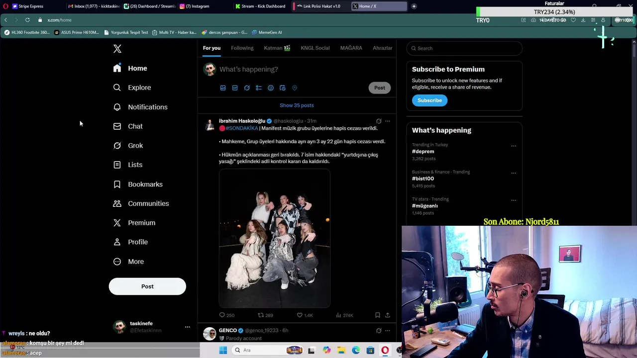Click the Grok enhance icon in composer
This screenshot has height=358, width=637.
(247, 88)
